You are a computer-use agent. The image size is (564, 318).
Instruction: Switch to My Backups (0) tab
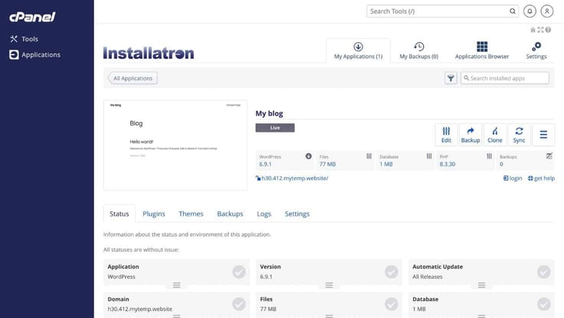(x=418, y=51)
